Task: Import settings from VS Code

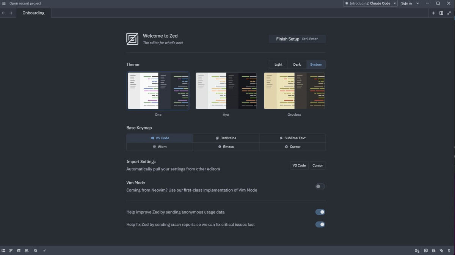Action: [x=299, y=165]
